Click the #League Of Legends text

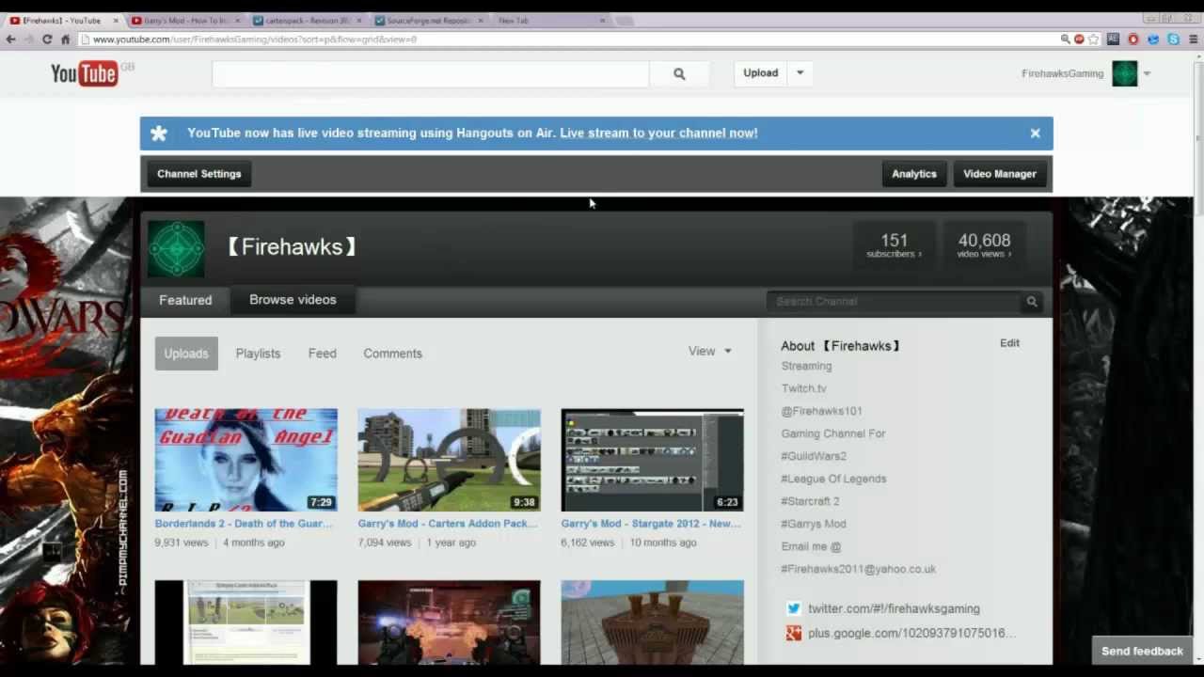[x=833, y=479]
